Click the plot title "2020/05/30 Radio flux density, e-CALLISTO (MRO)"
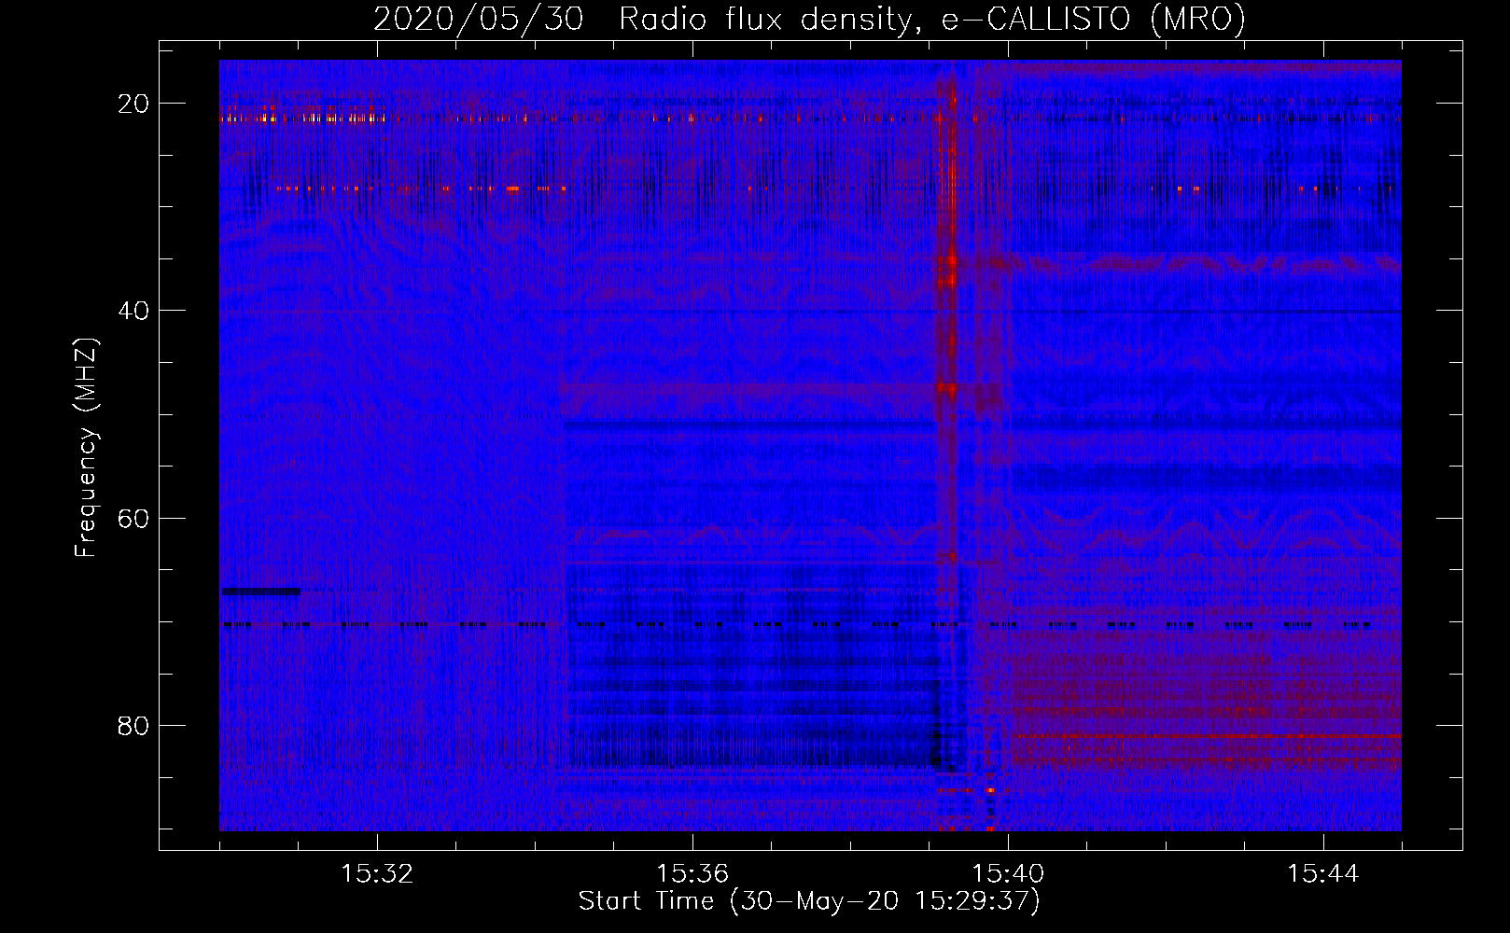The image size is (1510, 933). point(809,19)
